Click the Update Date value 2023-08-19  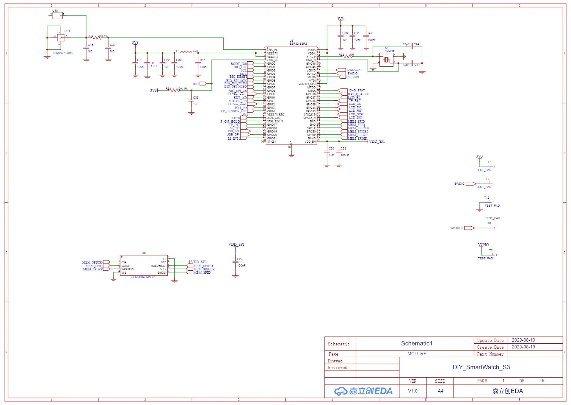point(523,340)
